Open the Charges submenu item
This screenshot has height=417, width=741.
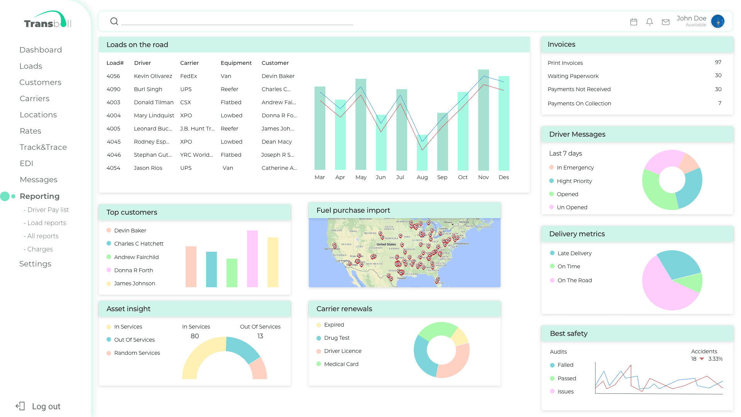38,249
